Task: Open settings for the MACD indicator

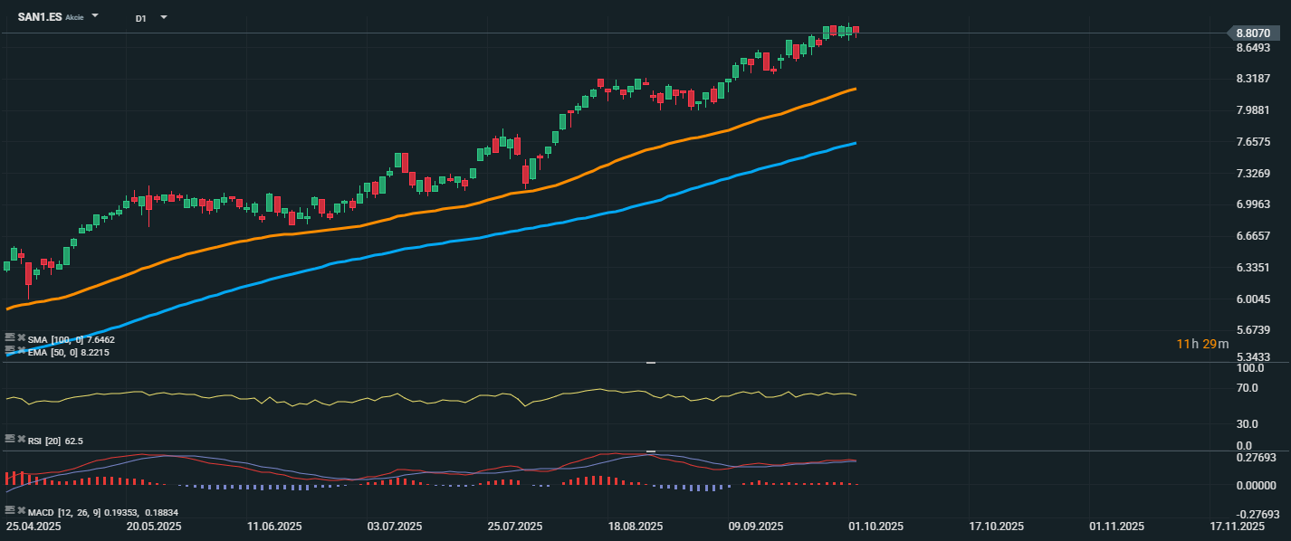Action: click(10, 511)
